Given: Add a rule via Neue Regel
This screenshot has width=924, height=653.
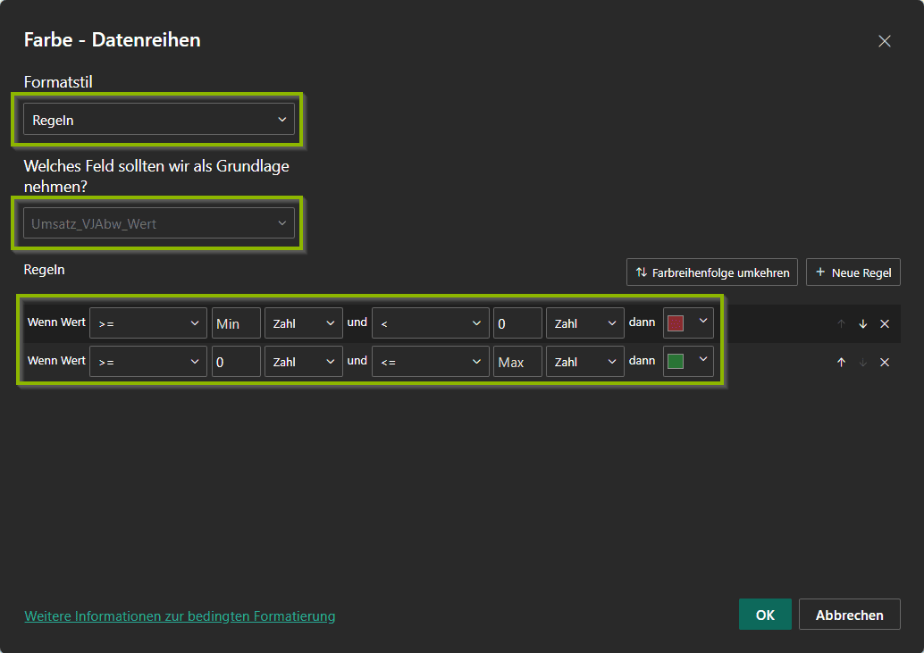Looking at the screenshot, I should pos(853,272).
